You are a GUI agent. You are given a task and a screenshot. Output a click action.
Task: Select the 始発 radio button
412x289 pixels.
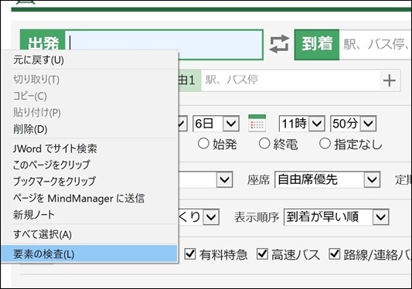click(x=203, y=144)
